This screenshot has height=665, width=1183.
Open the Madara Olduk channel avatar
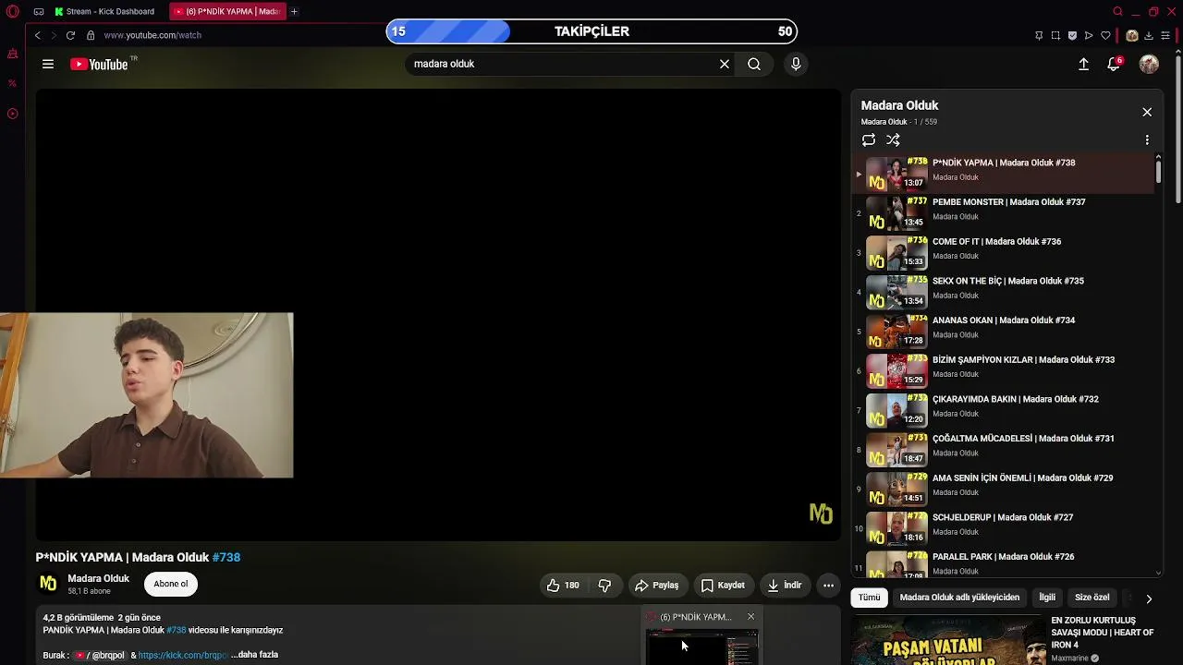48,584
